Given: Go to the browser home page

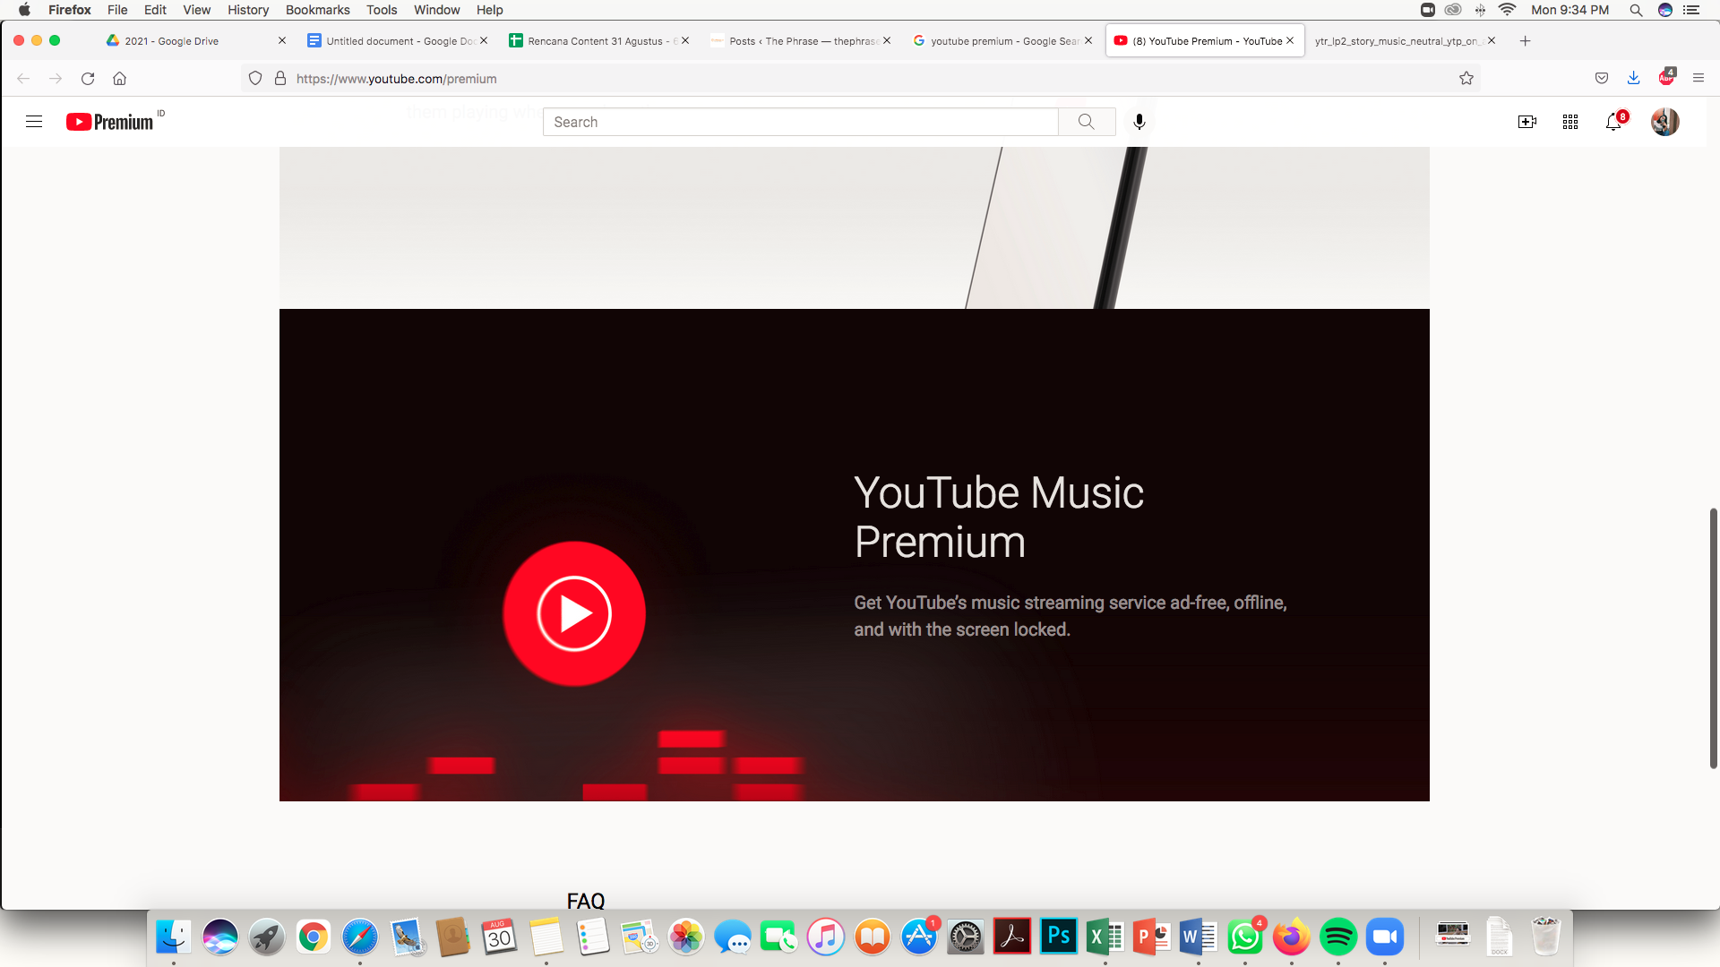Looking at the screenshot, I should click(x=119, y=79).
